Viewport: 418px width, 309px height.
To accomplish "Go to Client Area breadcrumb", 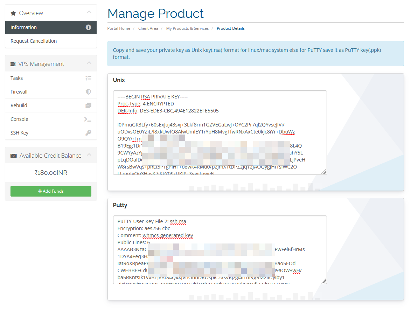I will (148, 28).
